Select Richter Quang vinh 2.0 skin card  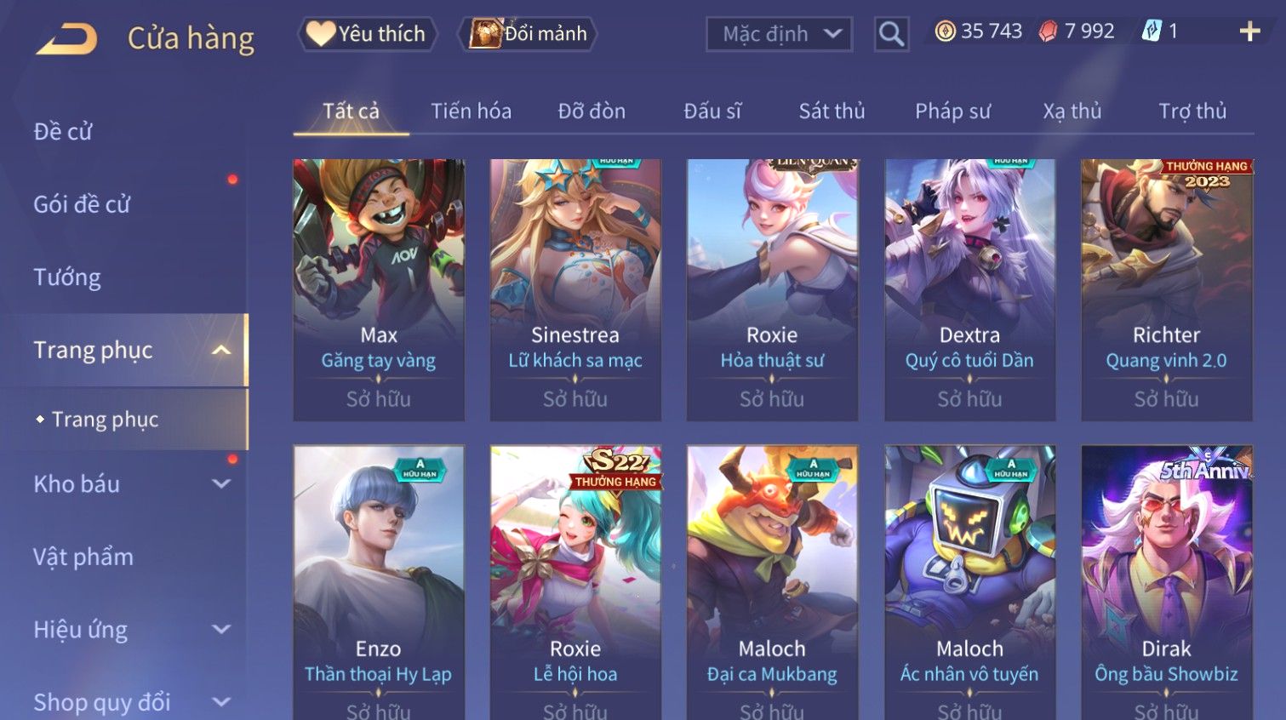(1166, 289)
